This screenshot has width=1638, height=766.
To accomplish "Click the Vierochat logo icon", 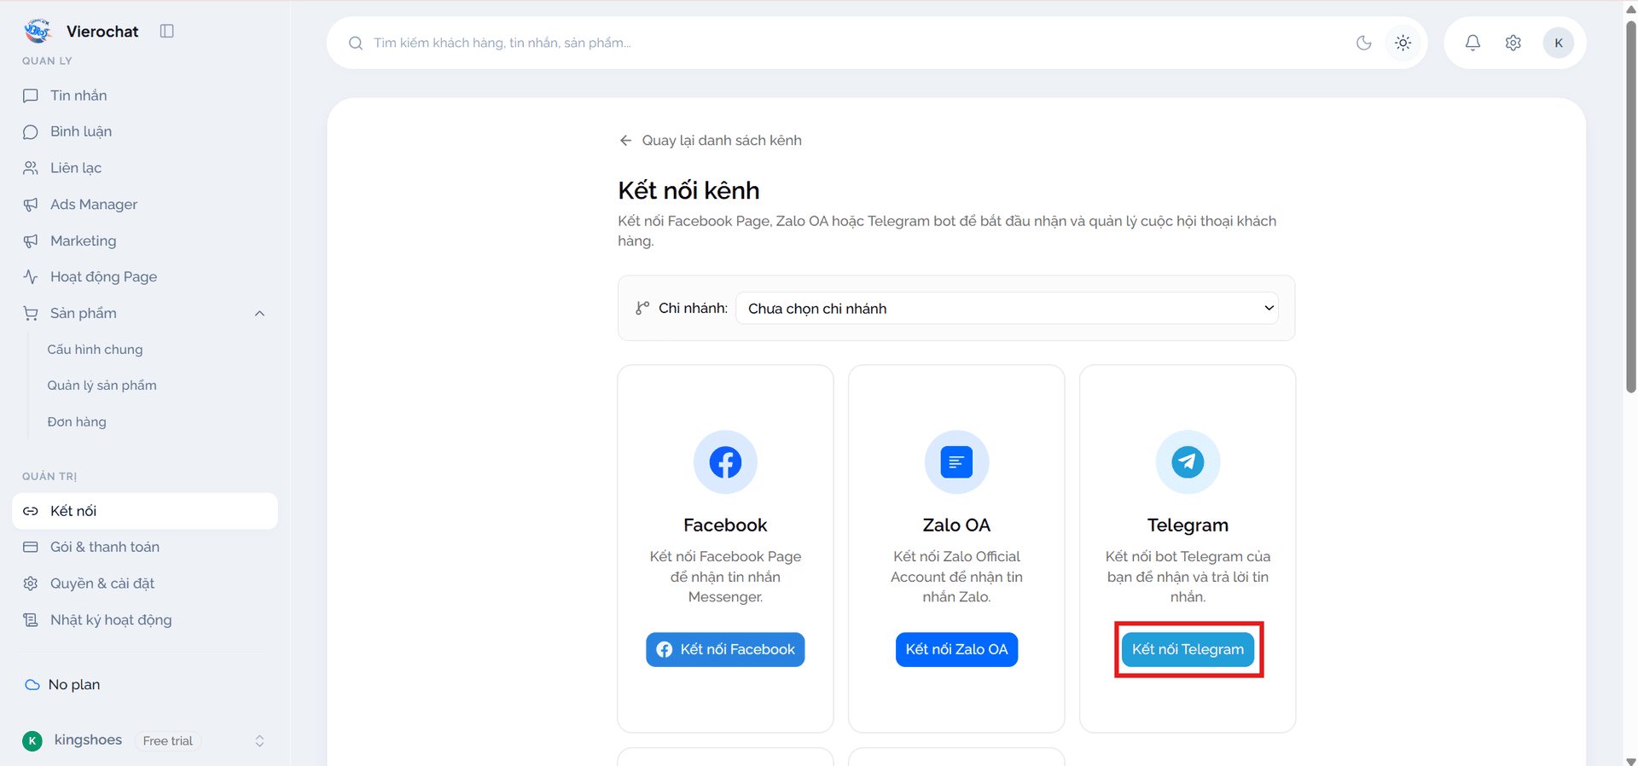I will tap(38, 31).
